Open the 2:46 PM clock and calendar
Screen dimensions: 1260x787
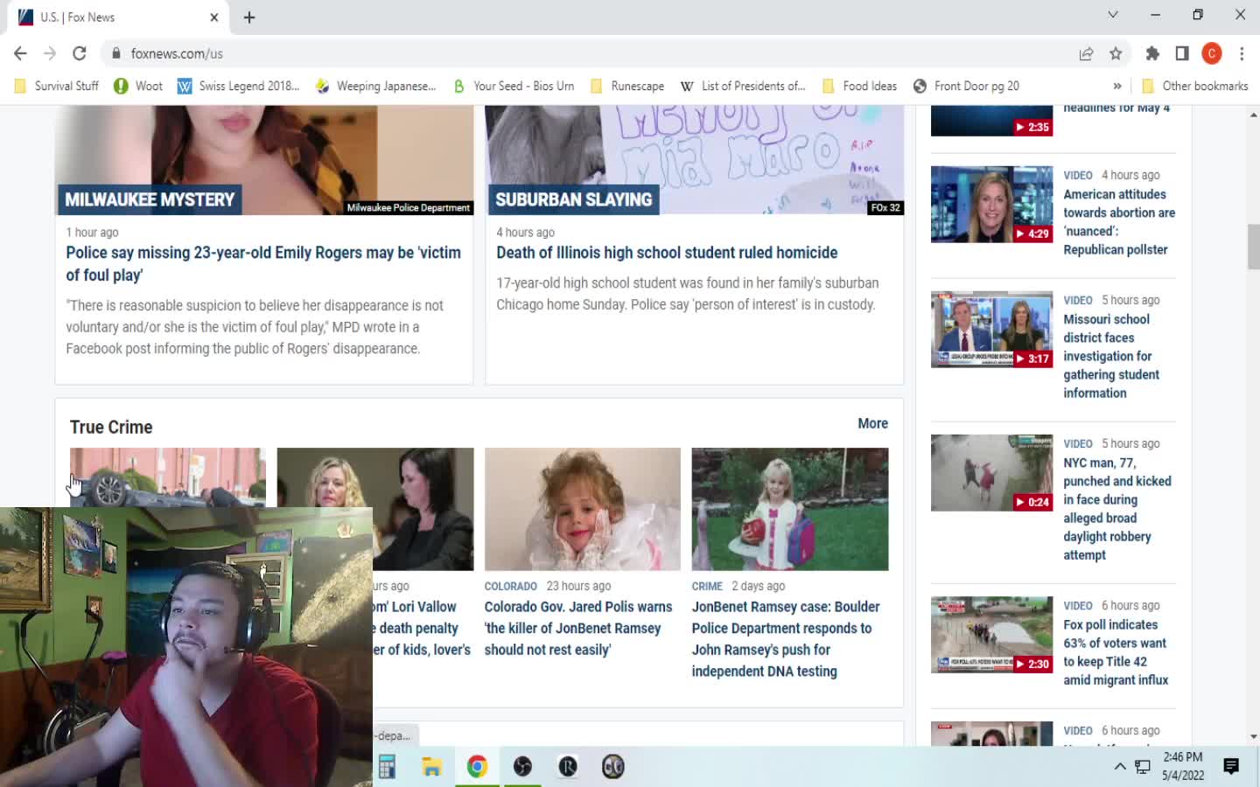(1183, 766)
